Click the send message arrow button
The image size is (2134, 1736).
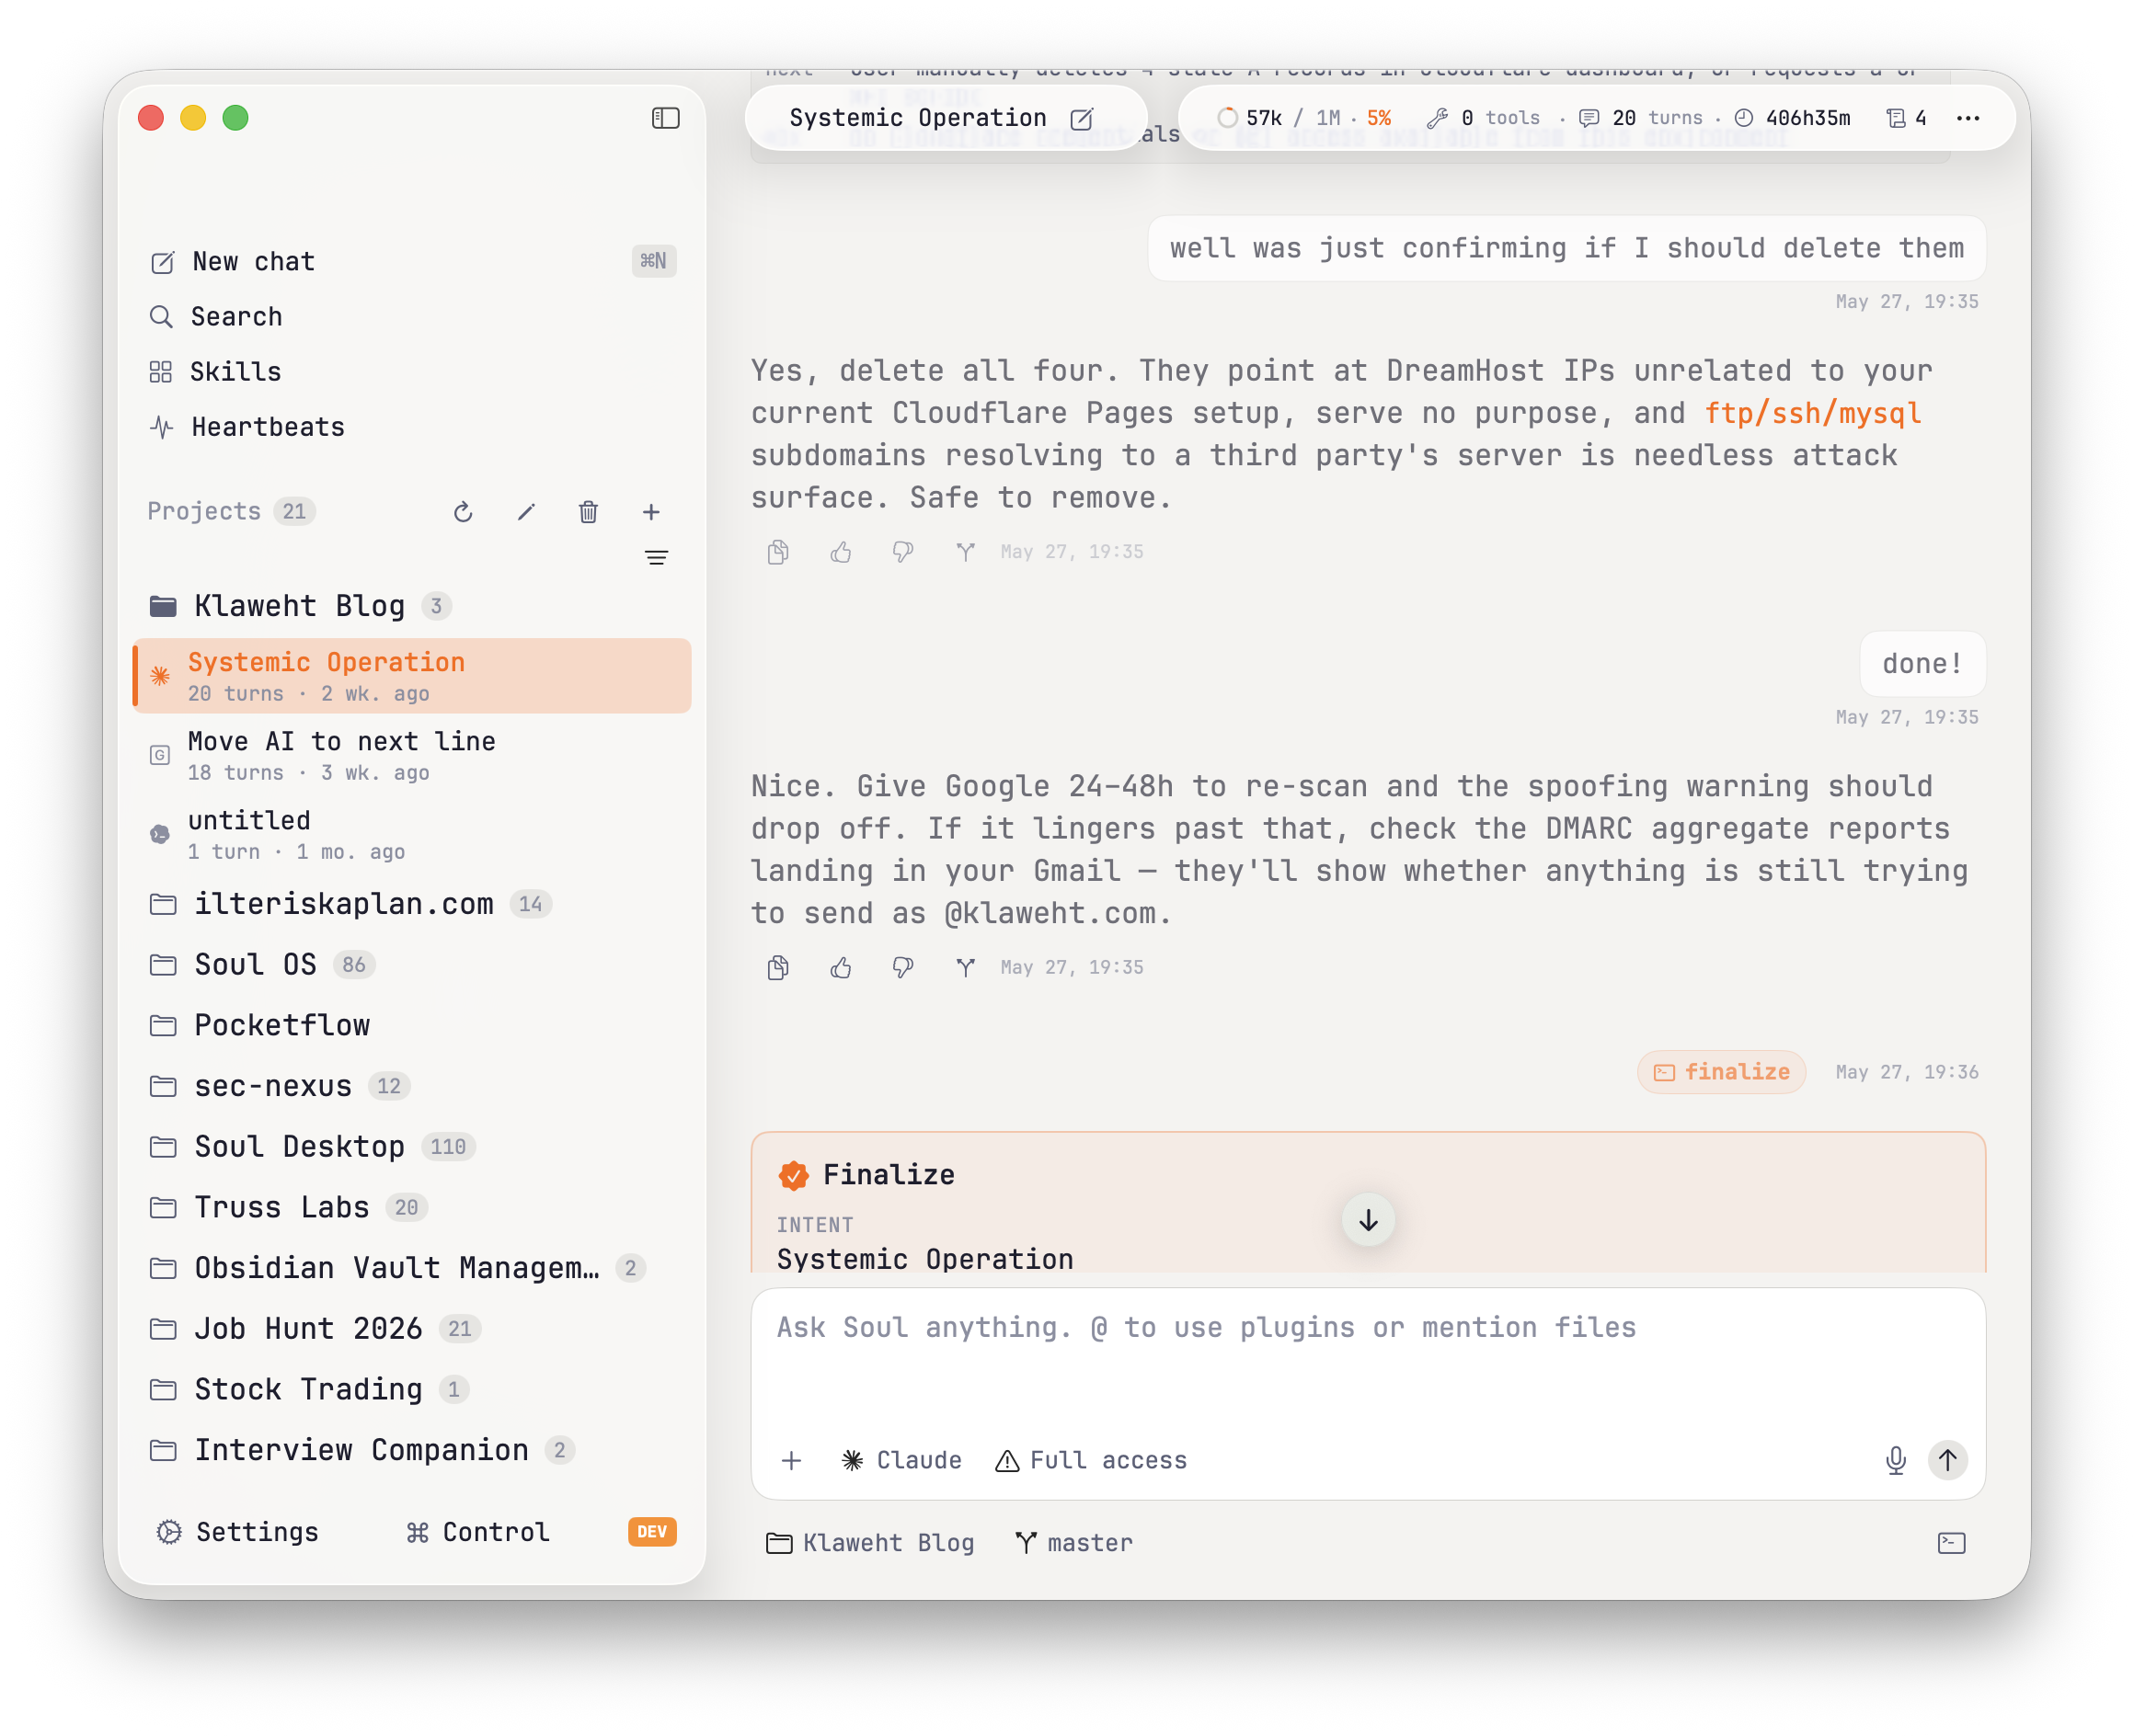[1947, 1461]
